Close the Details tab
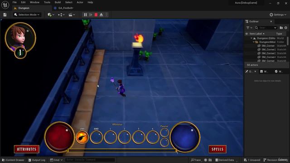The width and height of the screenshot is (290, 163). pos(255,72)
